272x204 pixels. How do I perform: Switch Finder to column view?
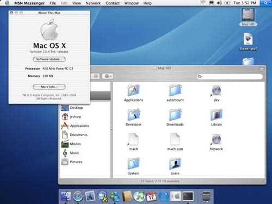96,76
